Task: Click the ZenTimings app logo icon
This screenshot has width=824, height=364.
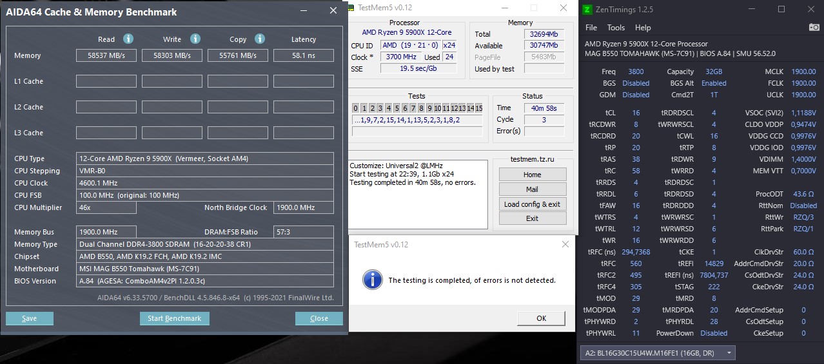Action: click(x=587, y=10)
